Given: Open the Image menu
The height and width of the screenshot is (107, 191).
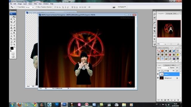Looking at the screenshot, I should click(20, 4).
